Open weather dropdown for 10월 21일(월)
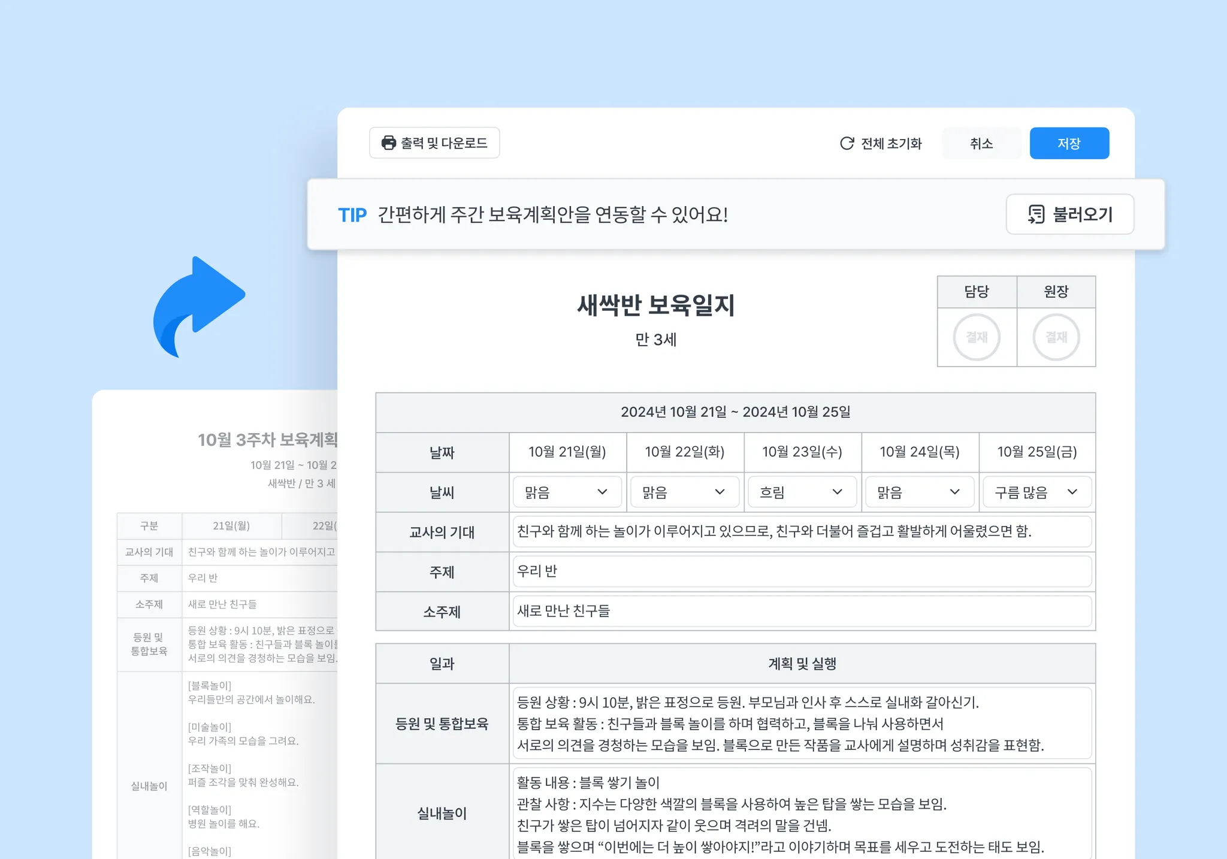The height and width of the screenshot is (859, 1227). click(x=567, y=492)
